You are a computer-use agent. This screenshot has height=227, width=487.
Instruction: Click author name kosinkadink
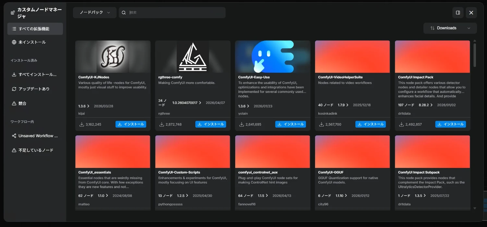click(x=328, y=114)
